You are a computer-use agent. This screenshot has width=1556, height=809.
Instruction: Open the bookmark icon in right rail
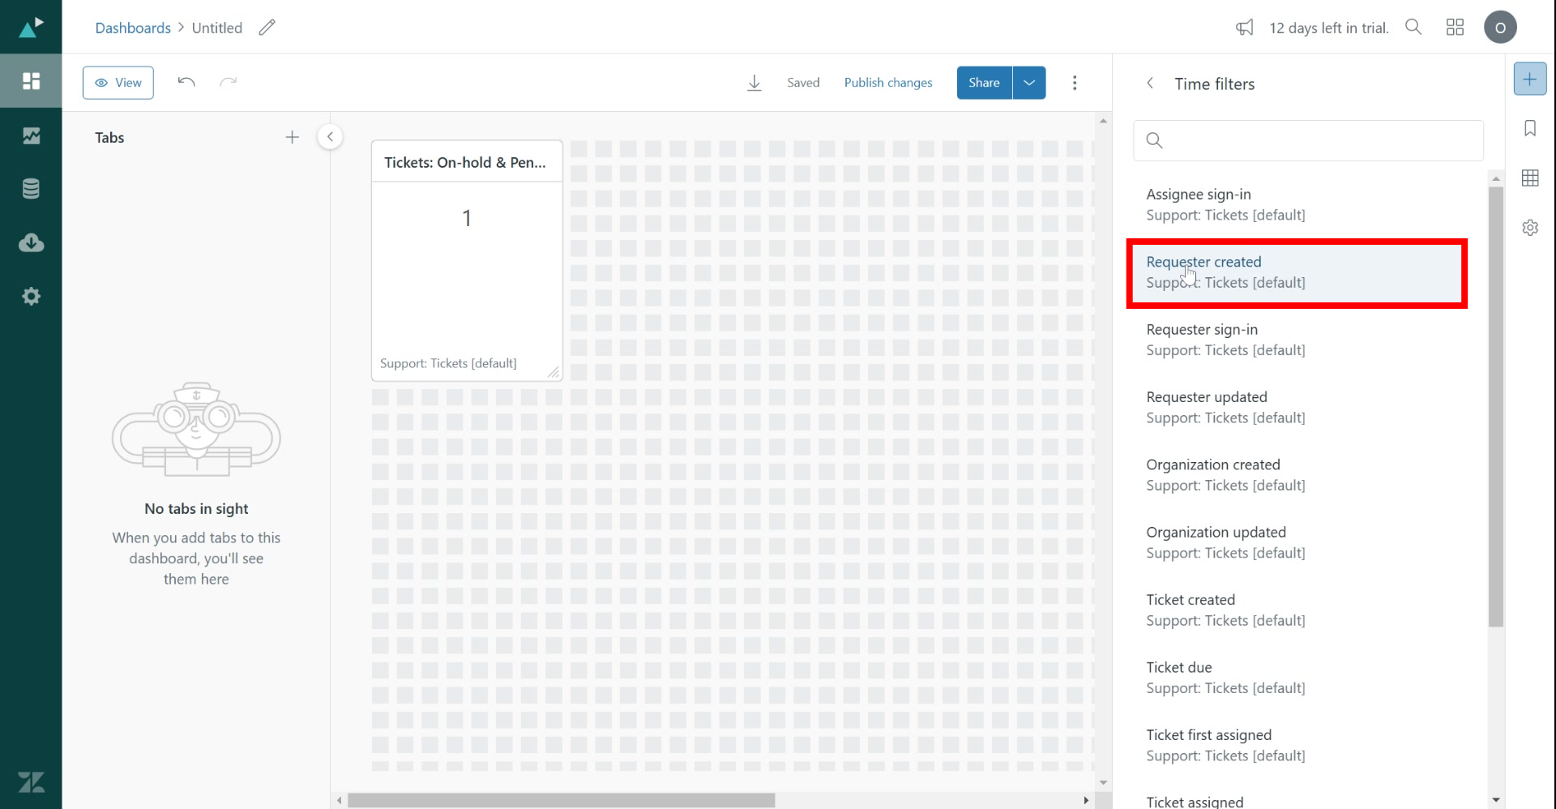pos(1530,128)
